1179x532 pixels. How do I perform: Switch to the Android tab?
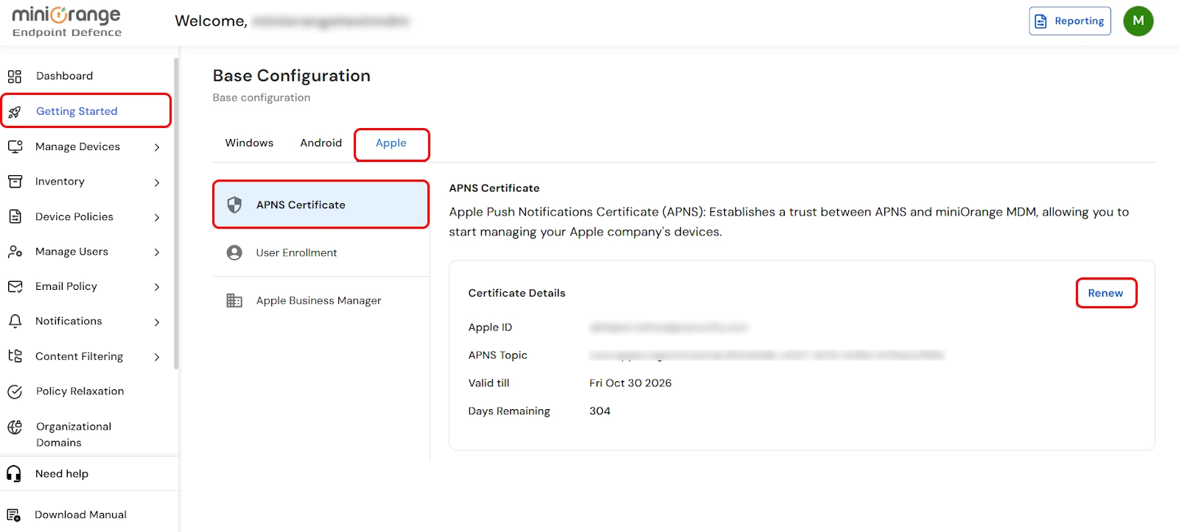[321, 143]
